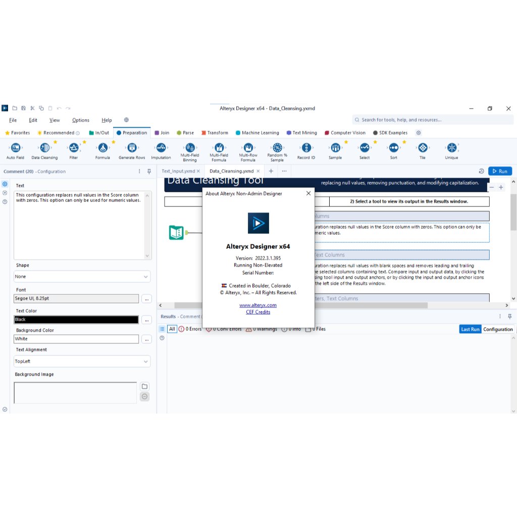
Task: Open Results panel options menu
Action: (500, 317)
